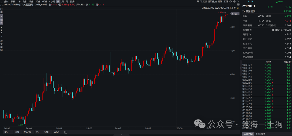Click 价格 column header
The width and height of the screenshot is (292, 136).
(269, 62)
